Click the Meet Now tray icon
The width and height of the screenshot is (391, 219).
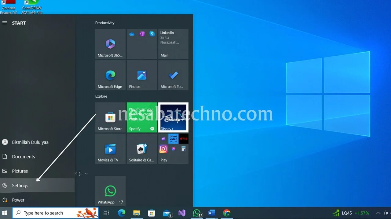386,213
